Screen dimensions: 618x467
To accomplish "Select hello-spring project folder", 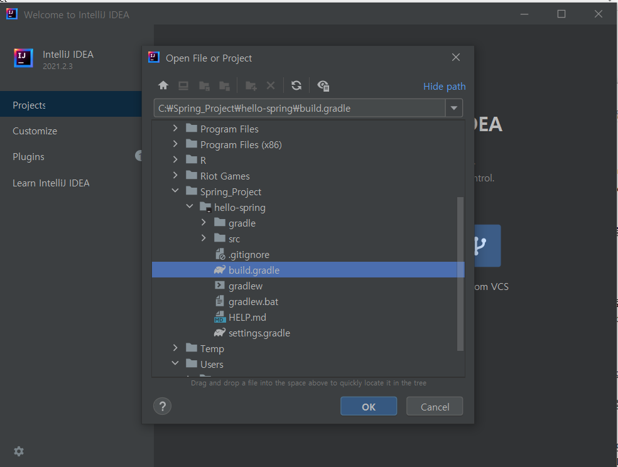I will click(x=308, y=208).
